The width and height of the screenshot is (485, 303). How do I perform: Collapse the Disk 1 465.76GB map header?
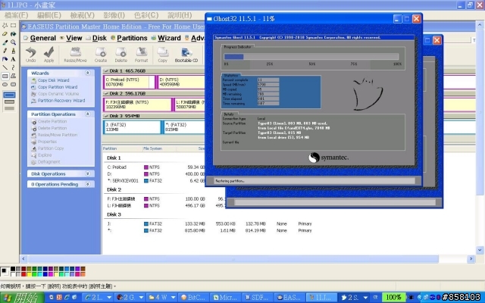pos(106,70)
